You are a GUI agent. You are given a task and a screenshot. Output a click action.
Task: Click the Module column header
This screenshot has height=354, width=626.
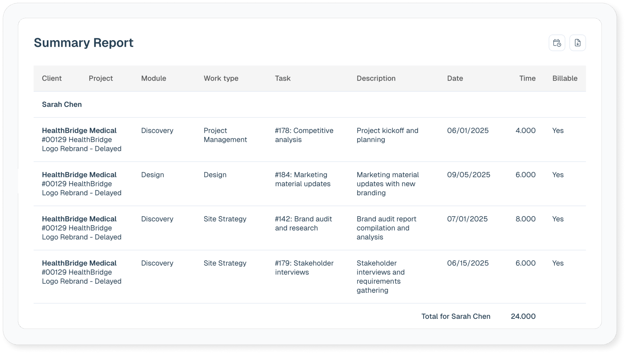pos(153,78)
